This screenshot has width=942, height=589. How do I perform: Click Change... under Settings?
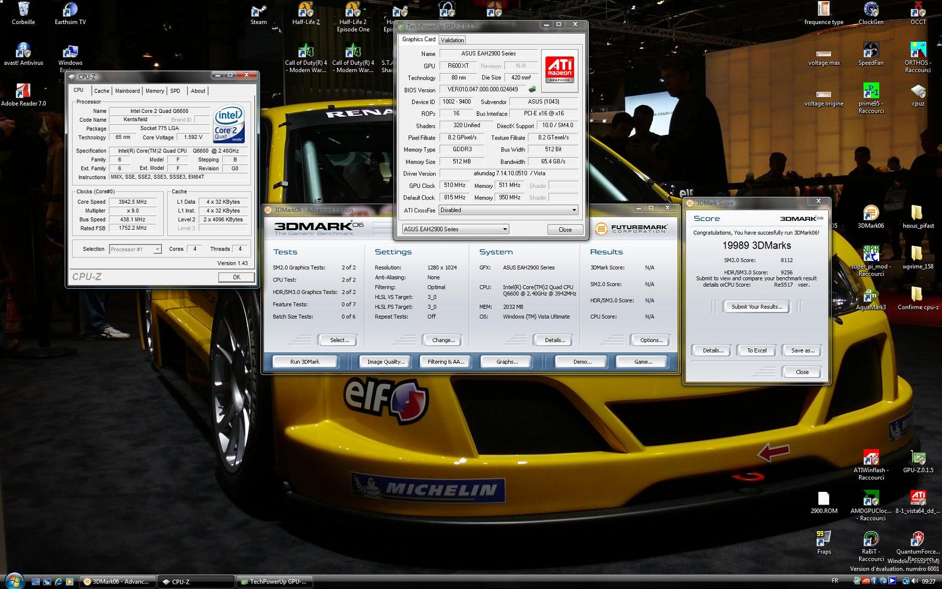(443, 340)
